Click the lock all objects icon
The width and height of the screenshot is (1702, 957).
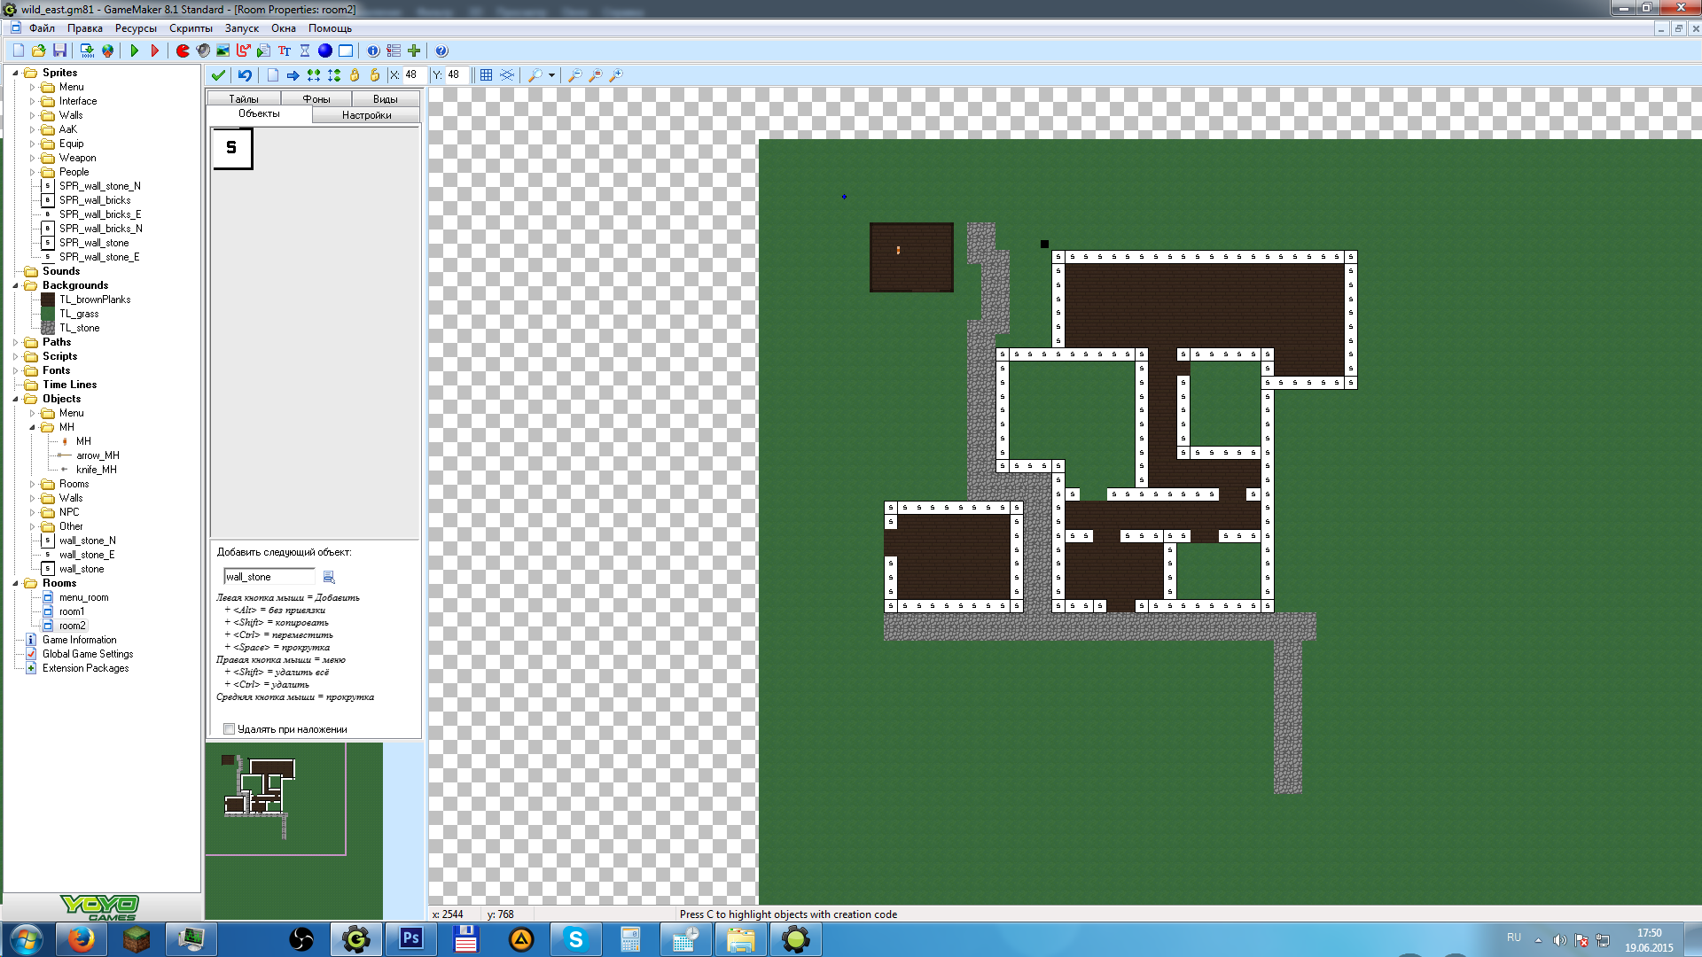tap(354, 75)
